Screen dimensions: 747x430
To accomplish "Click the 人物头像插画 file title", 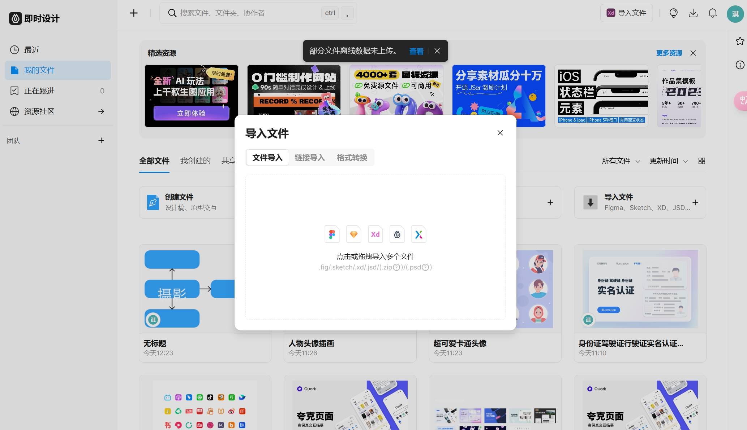I will (x=311, y=343).
